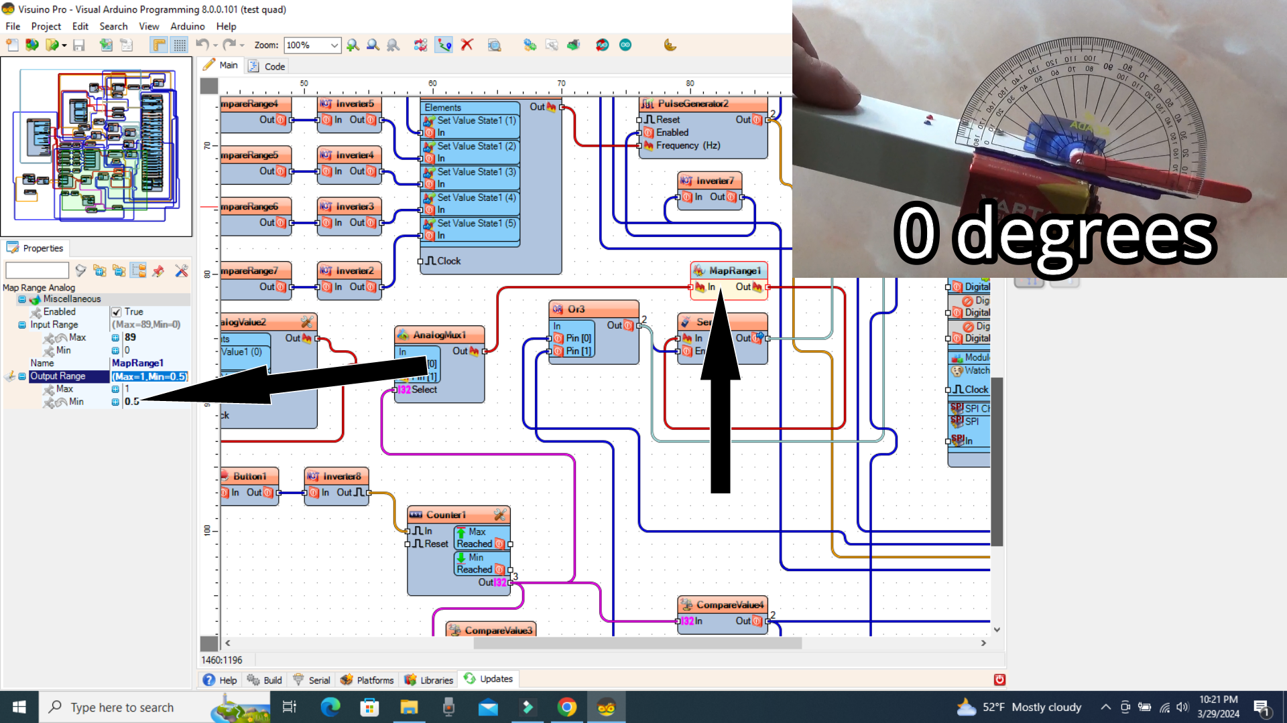The width and height of the screenshot is (1287, 723).
Task: Collapse the Output Range property
Action: click(22, 376)
